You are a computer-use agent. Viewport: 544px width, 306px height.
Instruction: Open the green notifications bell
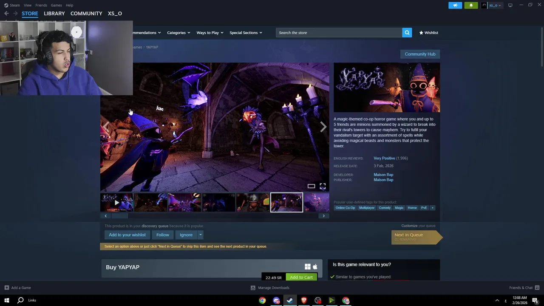click(x=471, y=5)
